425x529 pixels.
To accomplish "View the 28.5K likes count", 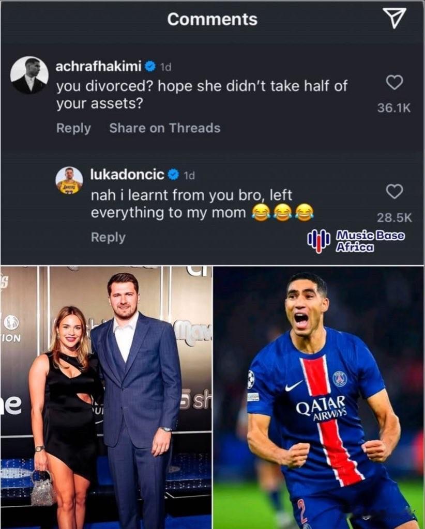I will [x=394, y=217].
